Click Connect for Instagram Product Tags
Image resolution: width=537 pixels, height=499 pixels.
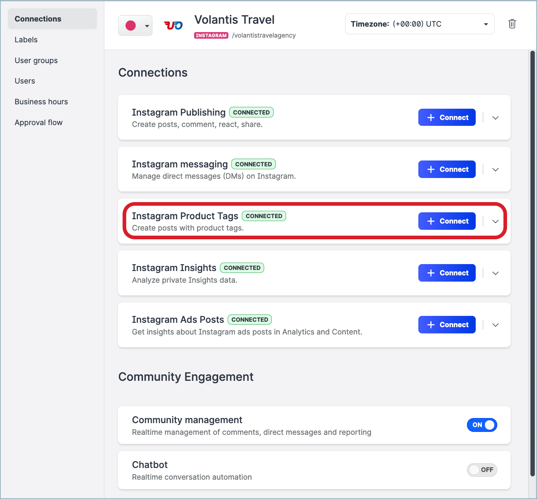click(447, 221)
